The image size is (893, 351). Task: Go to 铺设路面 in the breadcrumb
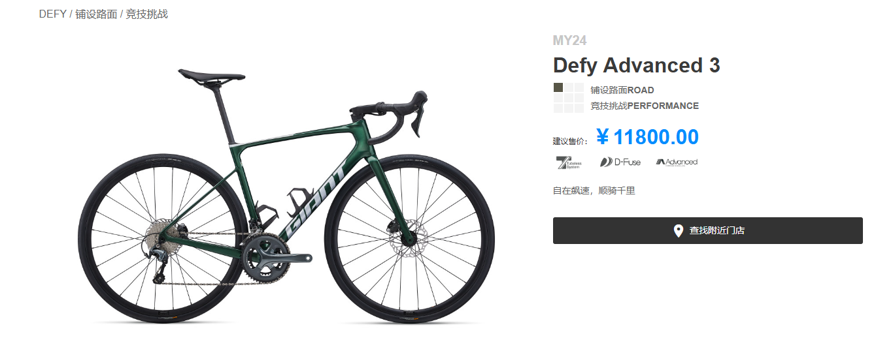[96, 14]
